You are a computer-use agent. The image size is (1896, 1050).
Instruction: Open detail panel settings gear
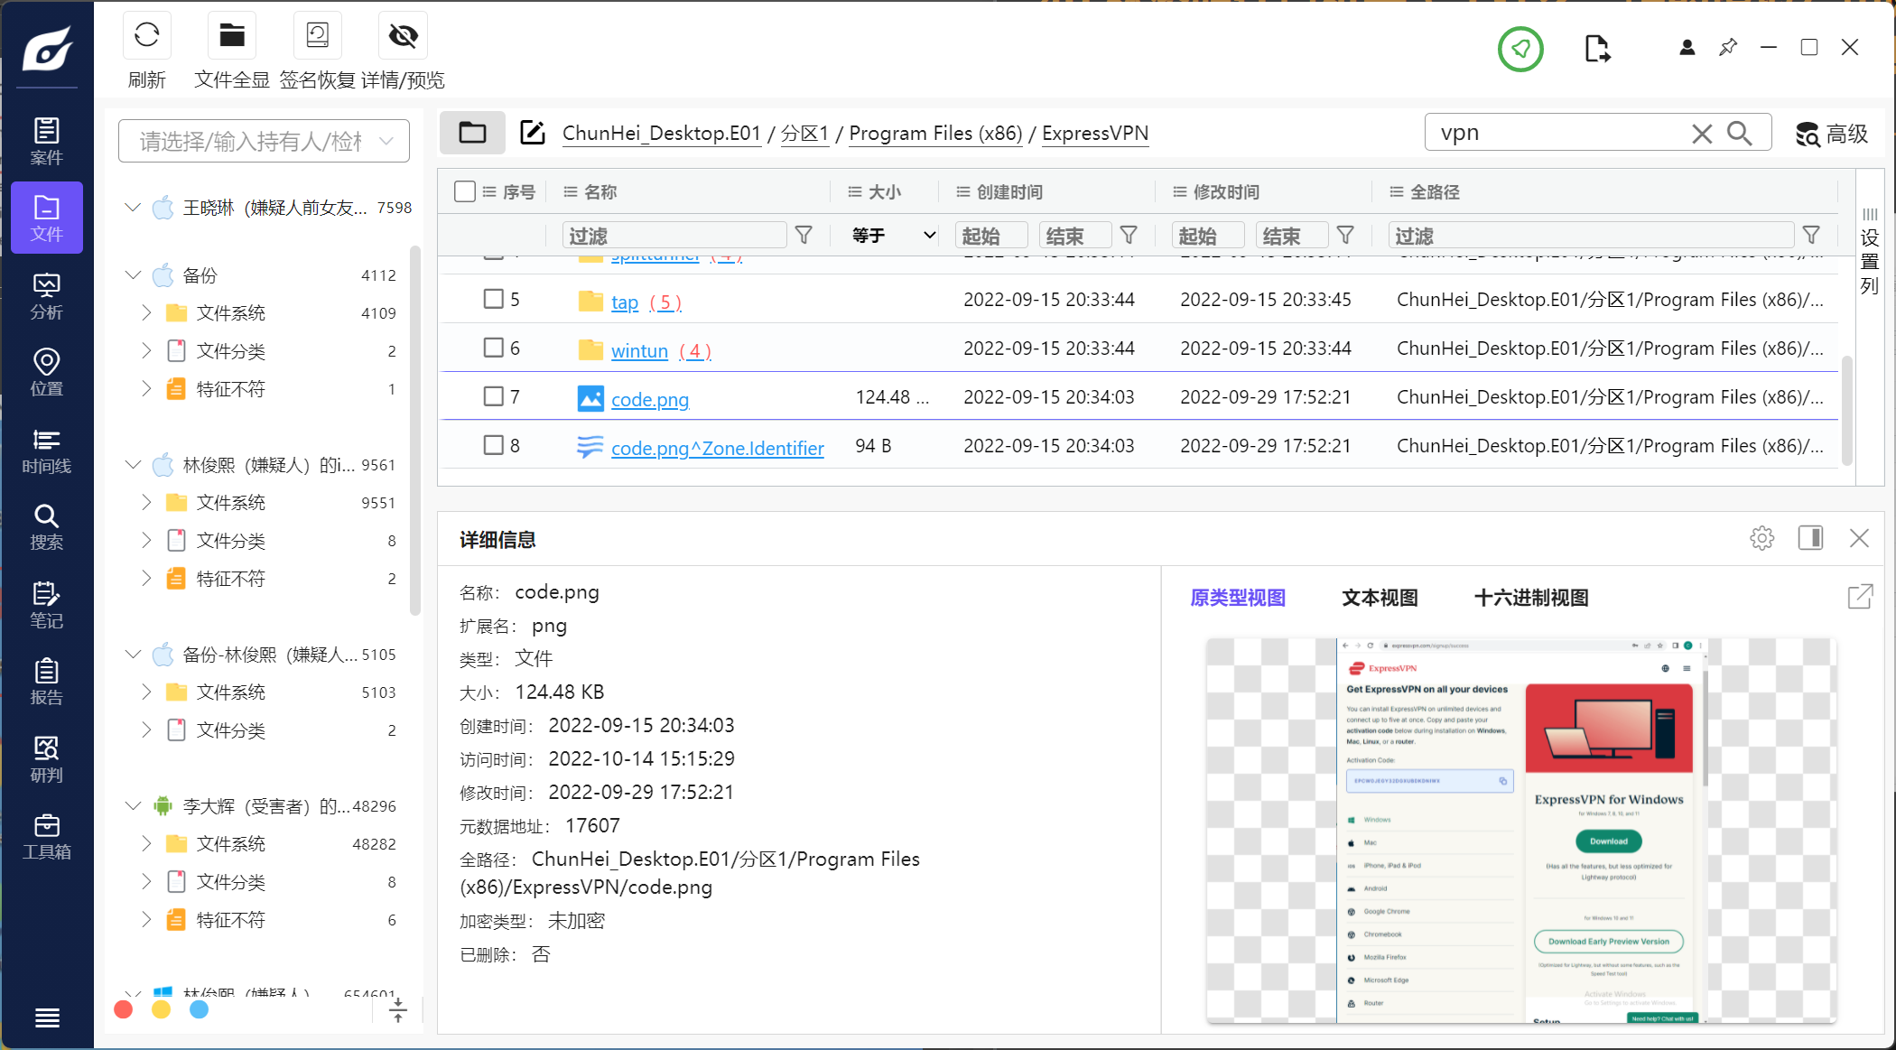click(1761, 539)
